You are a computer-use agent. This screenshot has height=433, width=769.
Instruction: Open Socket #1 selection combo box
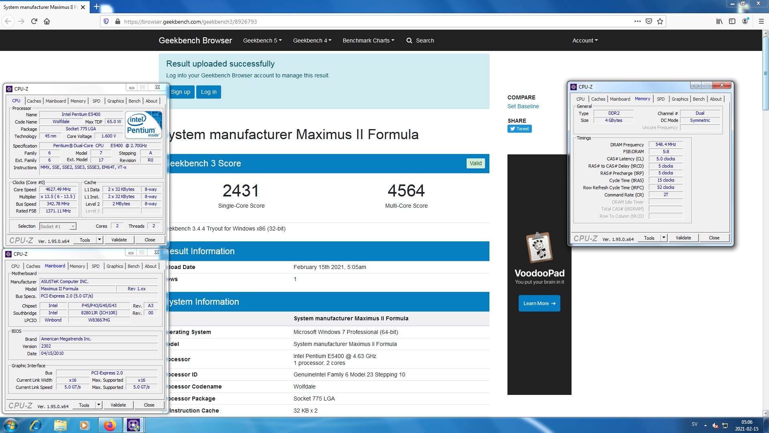tap(58, 227)
